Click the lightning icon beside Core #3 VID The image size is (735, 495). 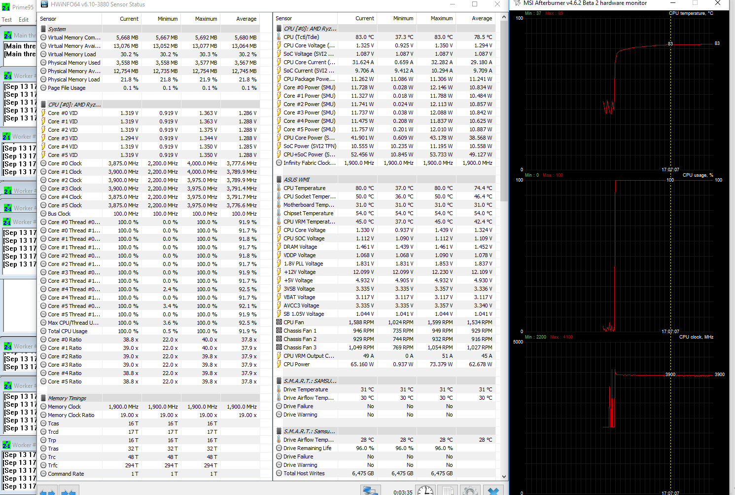tap(43, 138)
